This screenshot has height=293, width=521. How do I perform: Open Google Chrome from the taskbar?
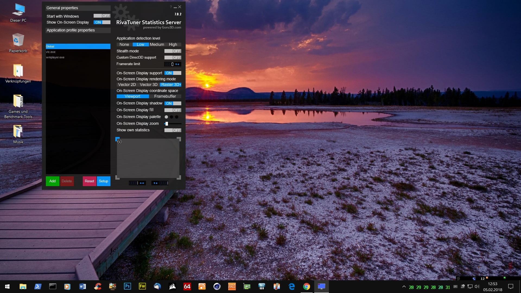click(x=306, y=286)
